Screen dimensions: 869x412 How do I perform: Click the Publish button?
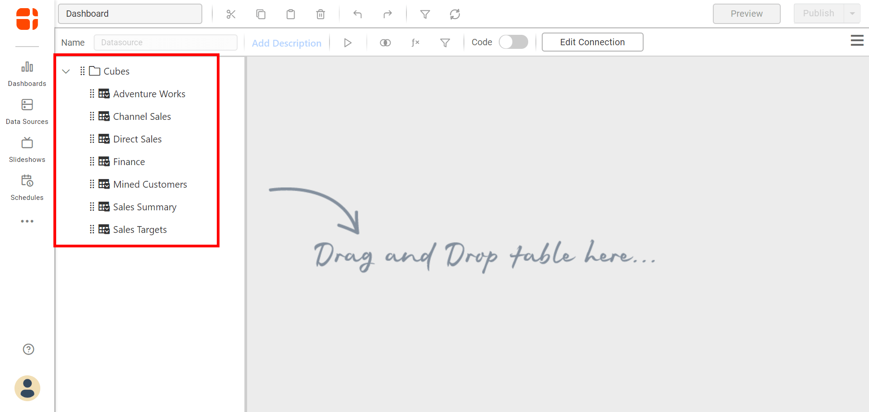[x=818, y=14]
